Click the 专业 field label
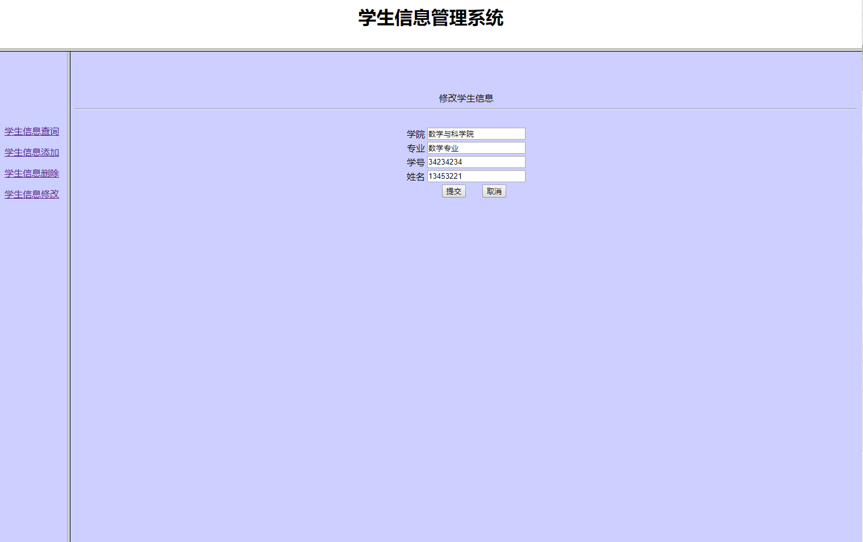 tap(415, 148)
